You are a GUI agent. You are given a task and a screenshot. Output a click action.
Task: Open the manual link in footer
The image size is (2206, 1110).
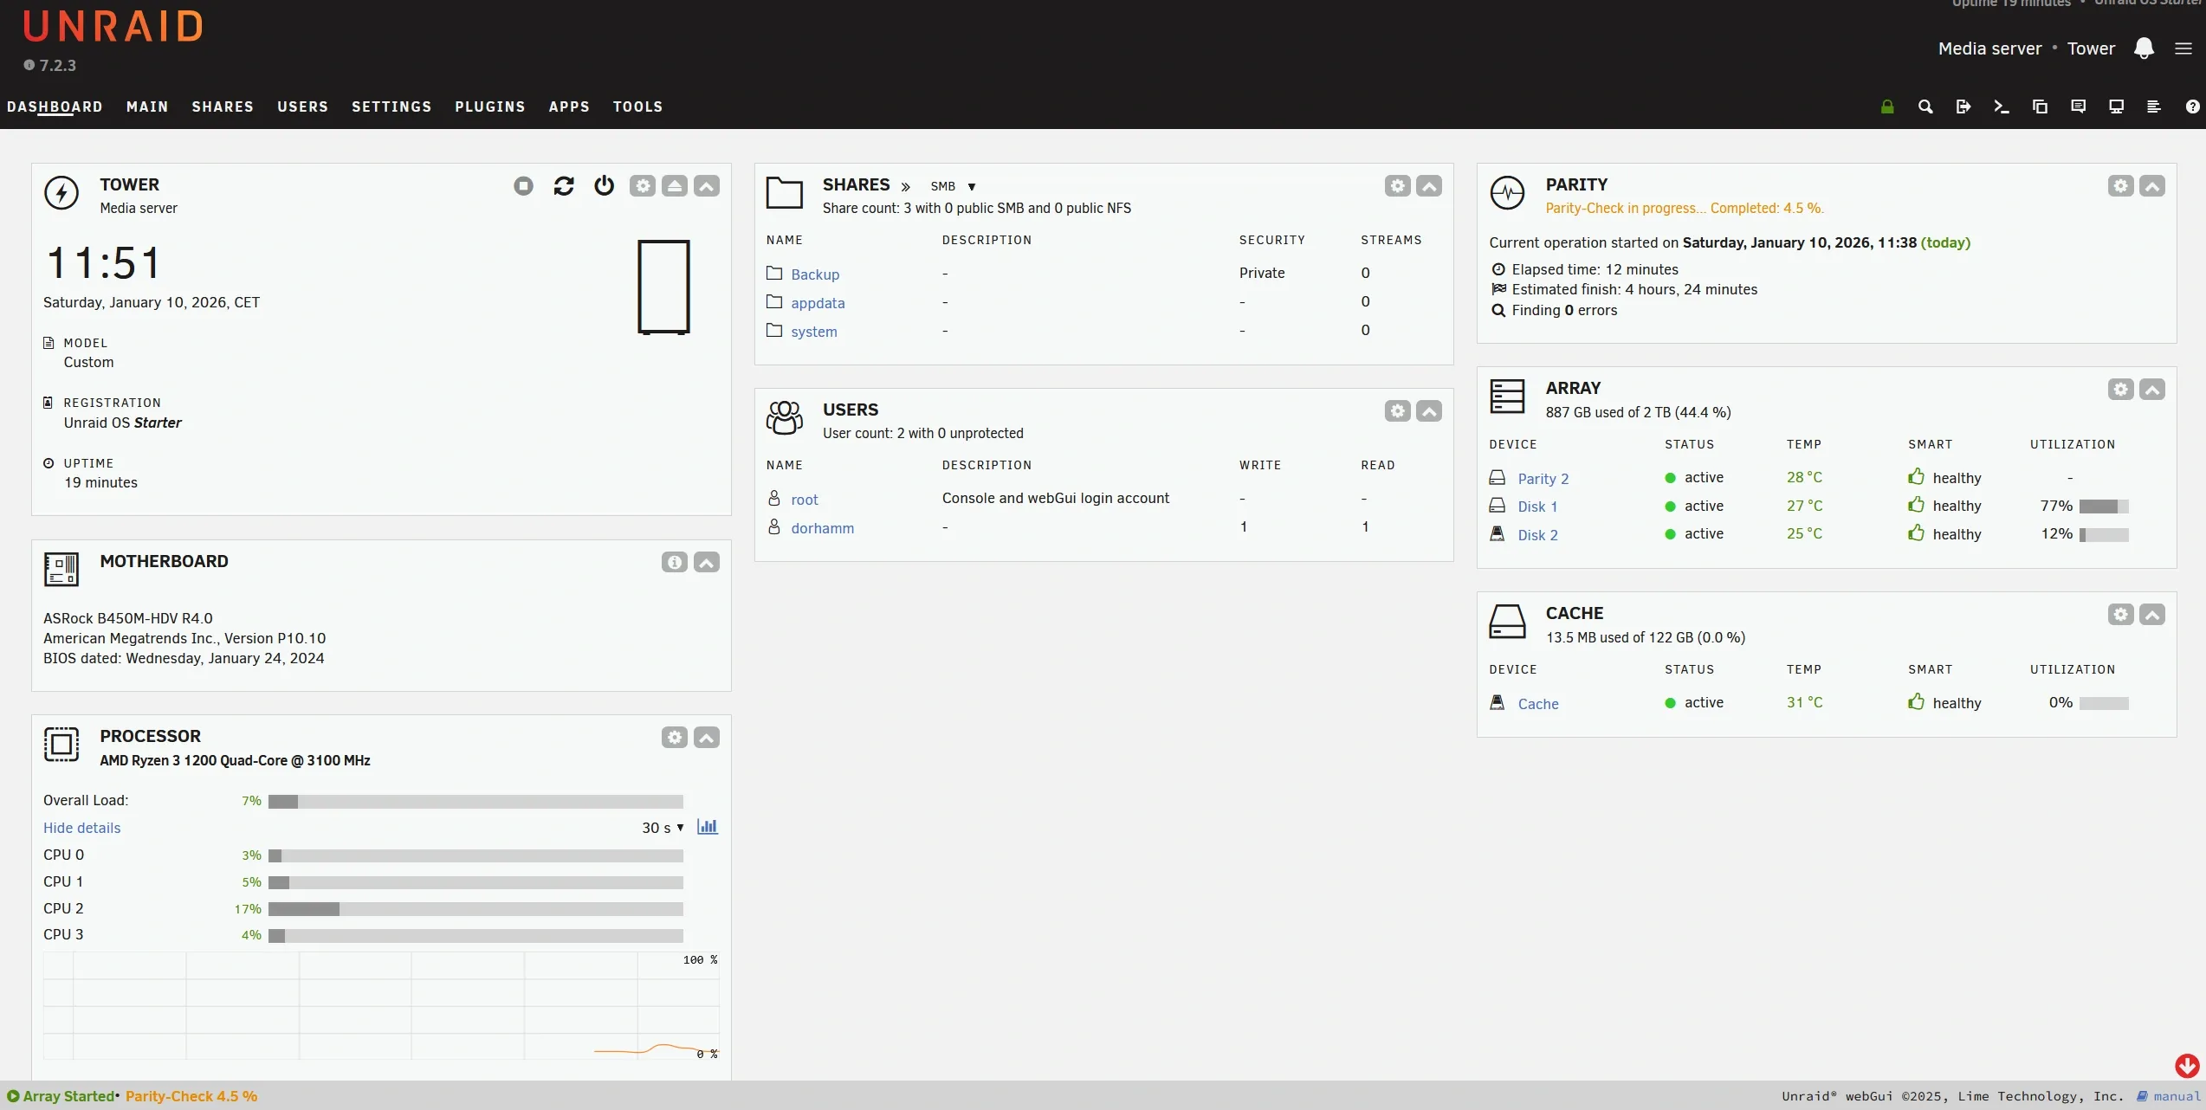click(x=2177, y=1096)
